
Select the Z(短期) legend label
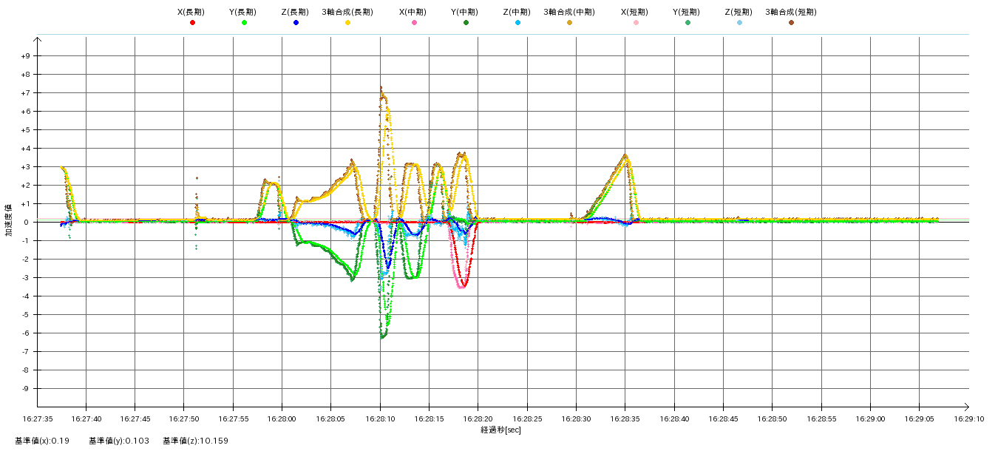coord(739,12)
